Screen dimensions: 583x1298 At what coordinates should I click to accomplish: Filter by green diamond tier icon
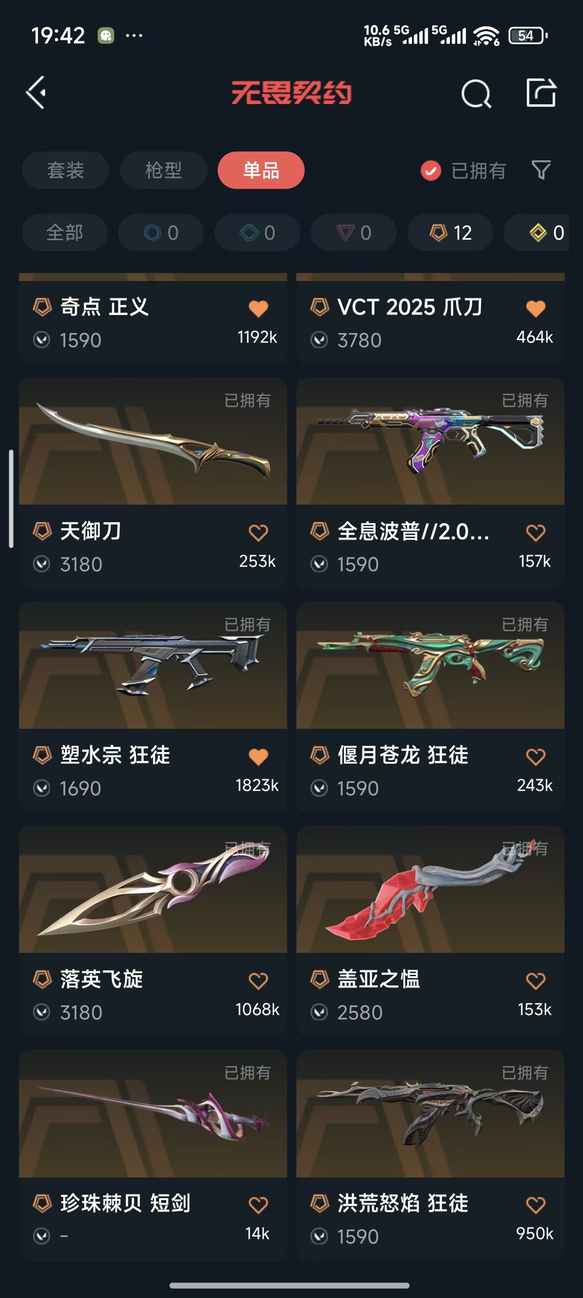[x=257, y=233]
